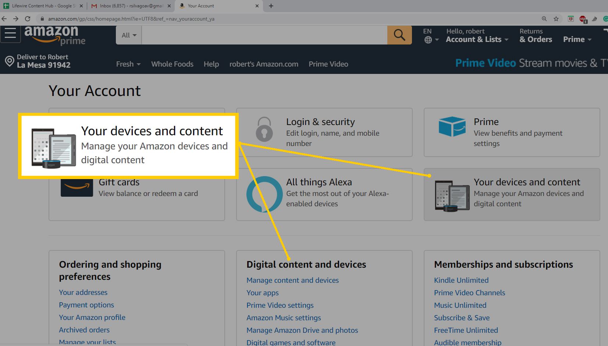Expand the Prime dropdown in header
Image resolution: width=608 pixels, height=346 pixels.
coord(577,39)
